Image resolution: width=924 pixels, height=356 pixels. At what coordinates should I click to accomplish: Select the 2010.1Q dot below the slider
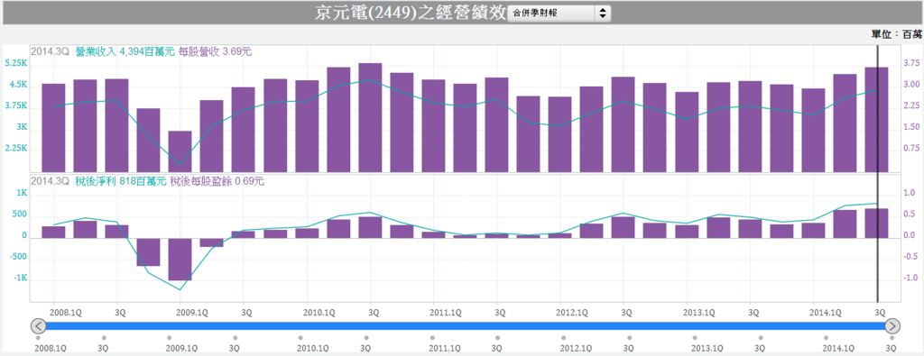tap(300, 338)
